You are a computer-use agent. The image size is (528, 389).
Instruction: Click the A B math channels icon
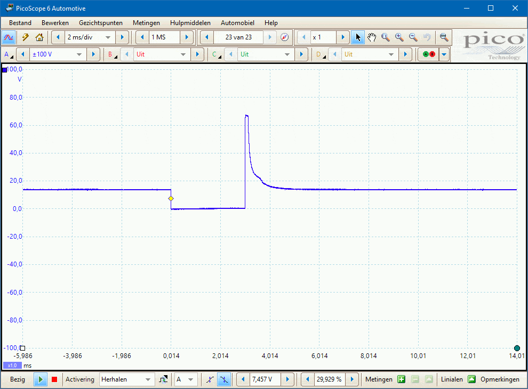(x=429, y=54)
